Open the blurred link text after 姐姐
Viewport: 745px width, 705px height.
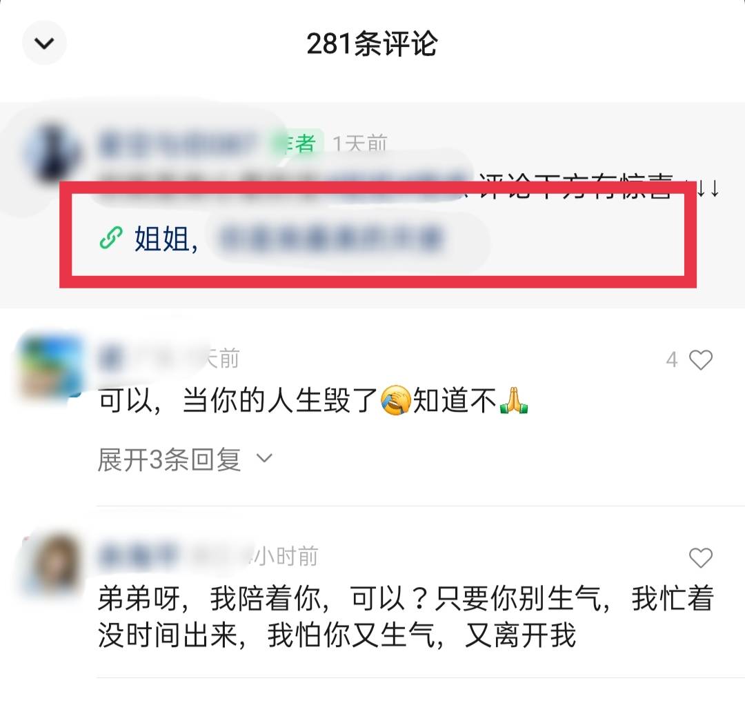click(331, 239)
